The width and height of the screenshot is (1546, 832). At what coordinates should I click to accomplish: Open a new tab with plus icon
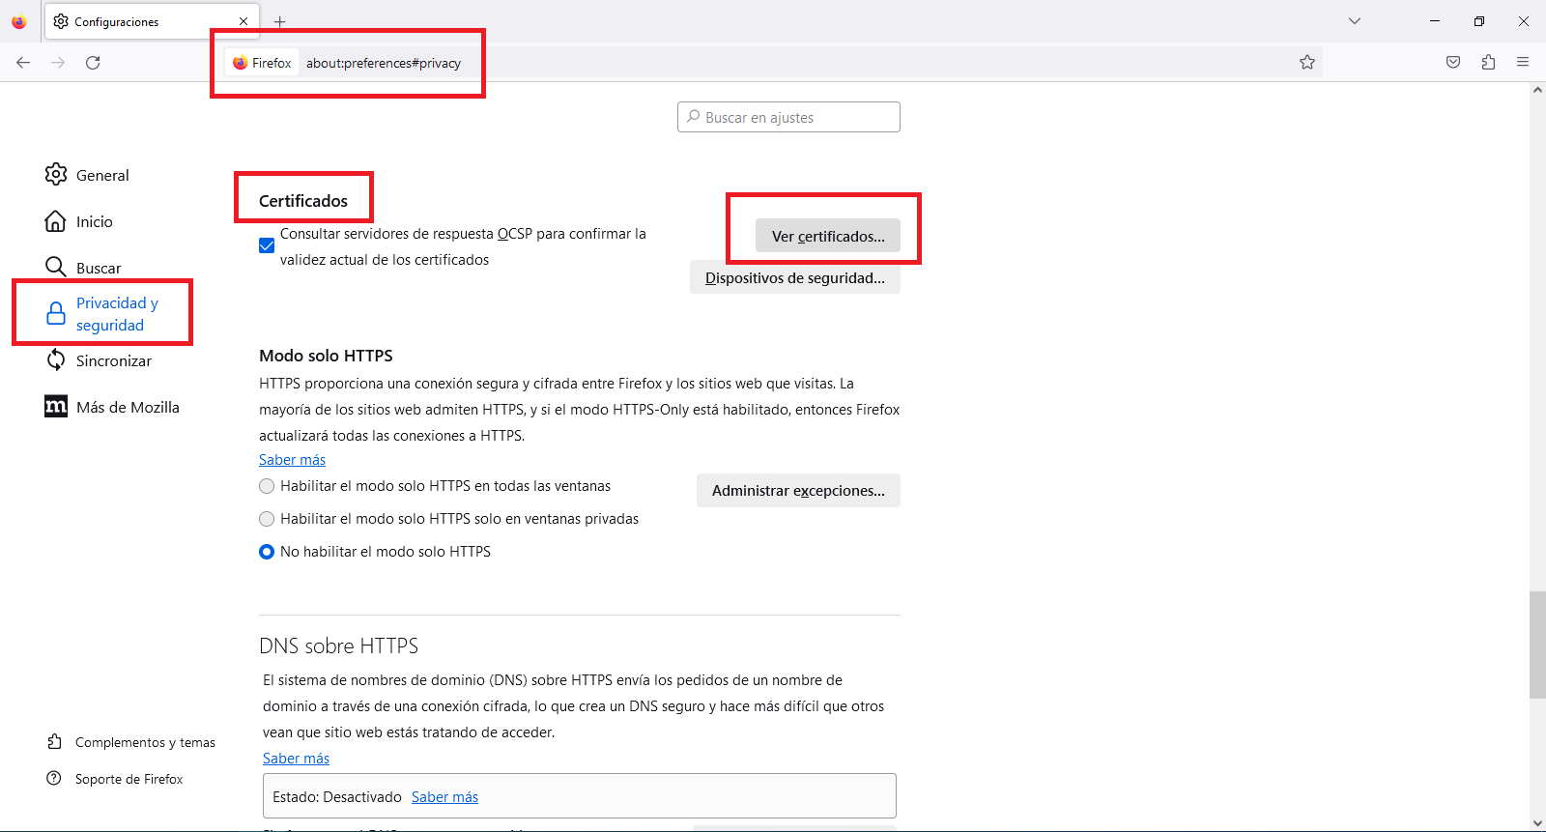tap(279, 21)
